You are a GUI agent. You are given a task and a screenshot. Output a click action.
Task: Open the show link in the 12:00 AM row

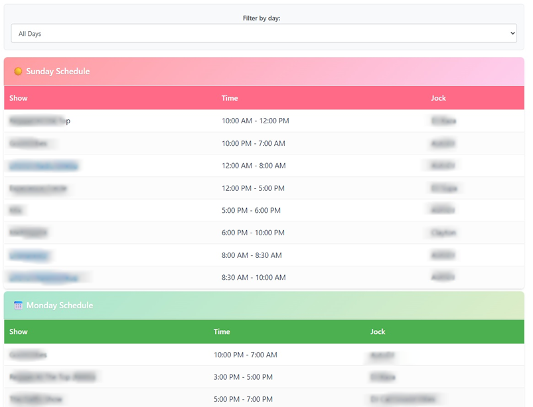point(44,166)
